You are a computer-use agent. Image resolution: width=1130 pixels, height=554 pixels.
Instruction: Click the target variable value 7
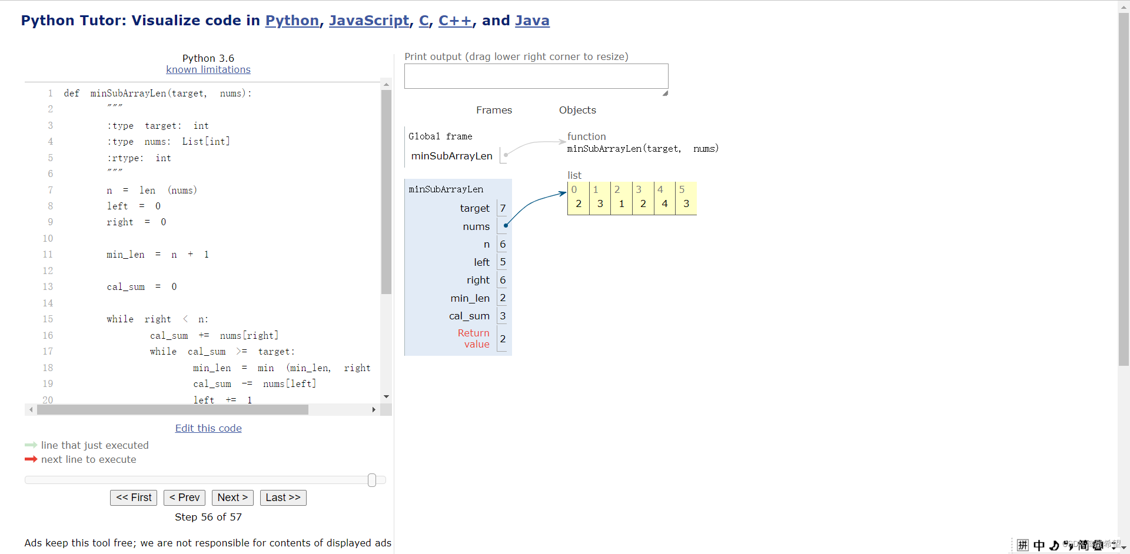pos(503,208)
